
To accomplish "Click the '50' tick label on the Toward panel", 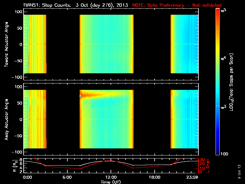I will [x=20, y=28].
